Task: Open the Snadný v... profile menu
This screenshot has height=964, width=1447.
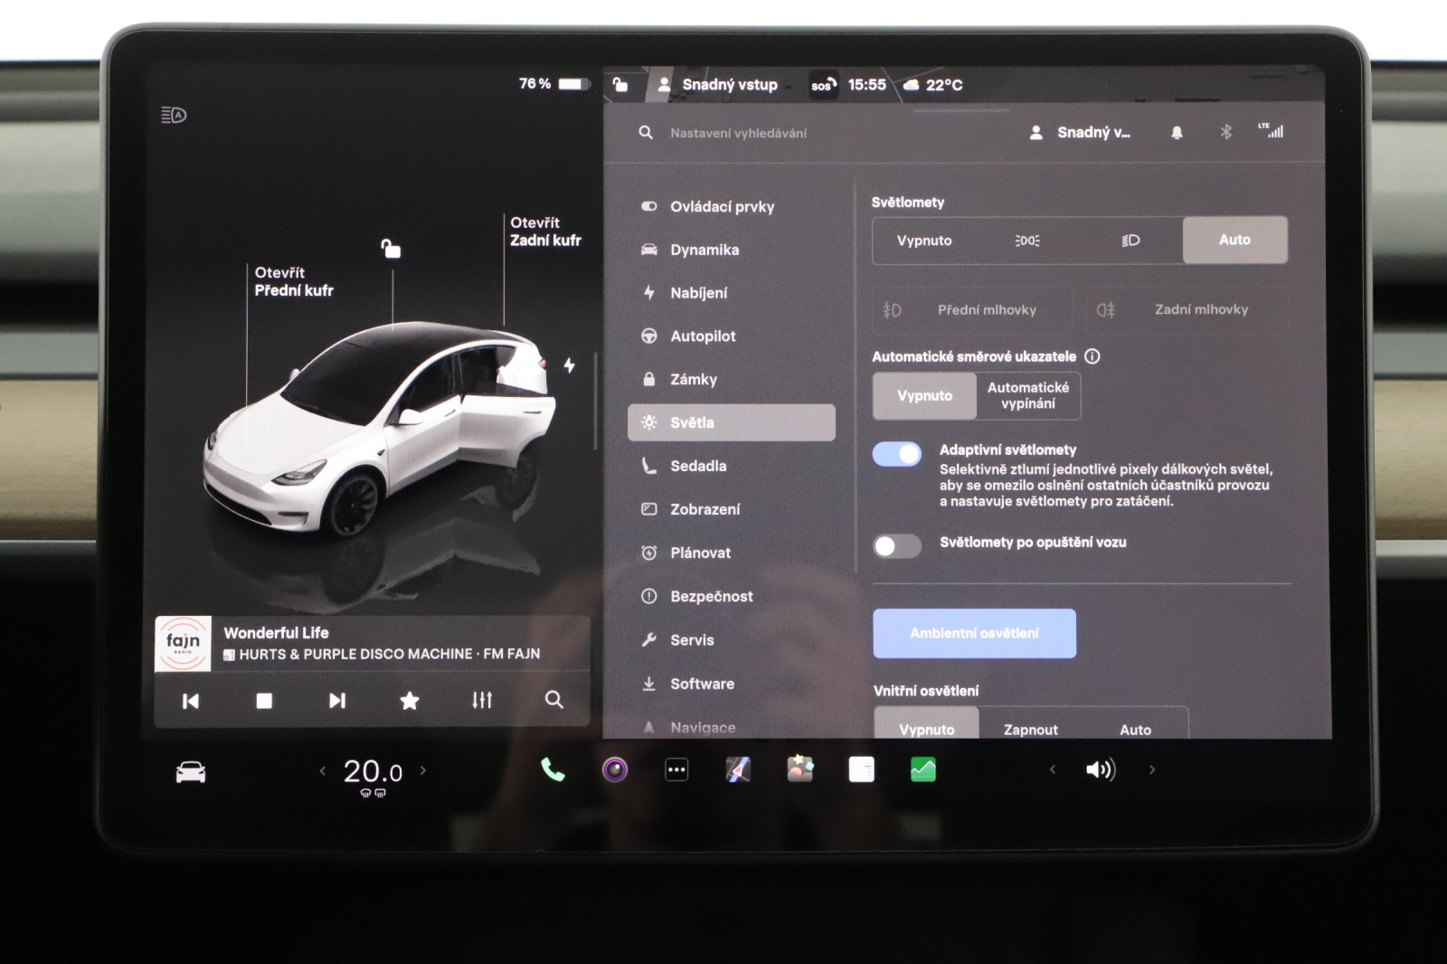Action: (1081, 133)
